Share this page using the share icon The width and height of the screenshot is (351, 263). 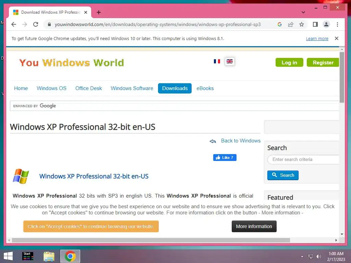[x=291, y=24]
